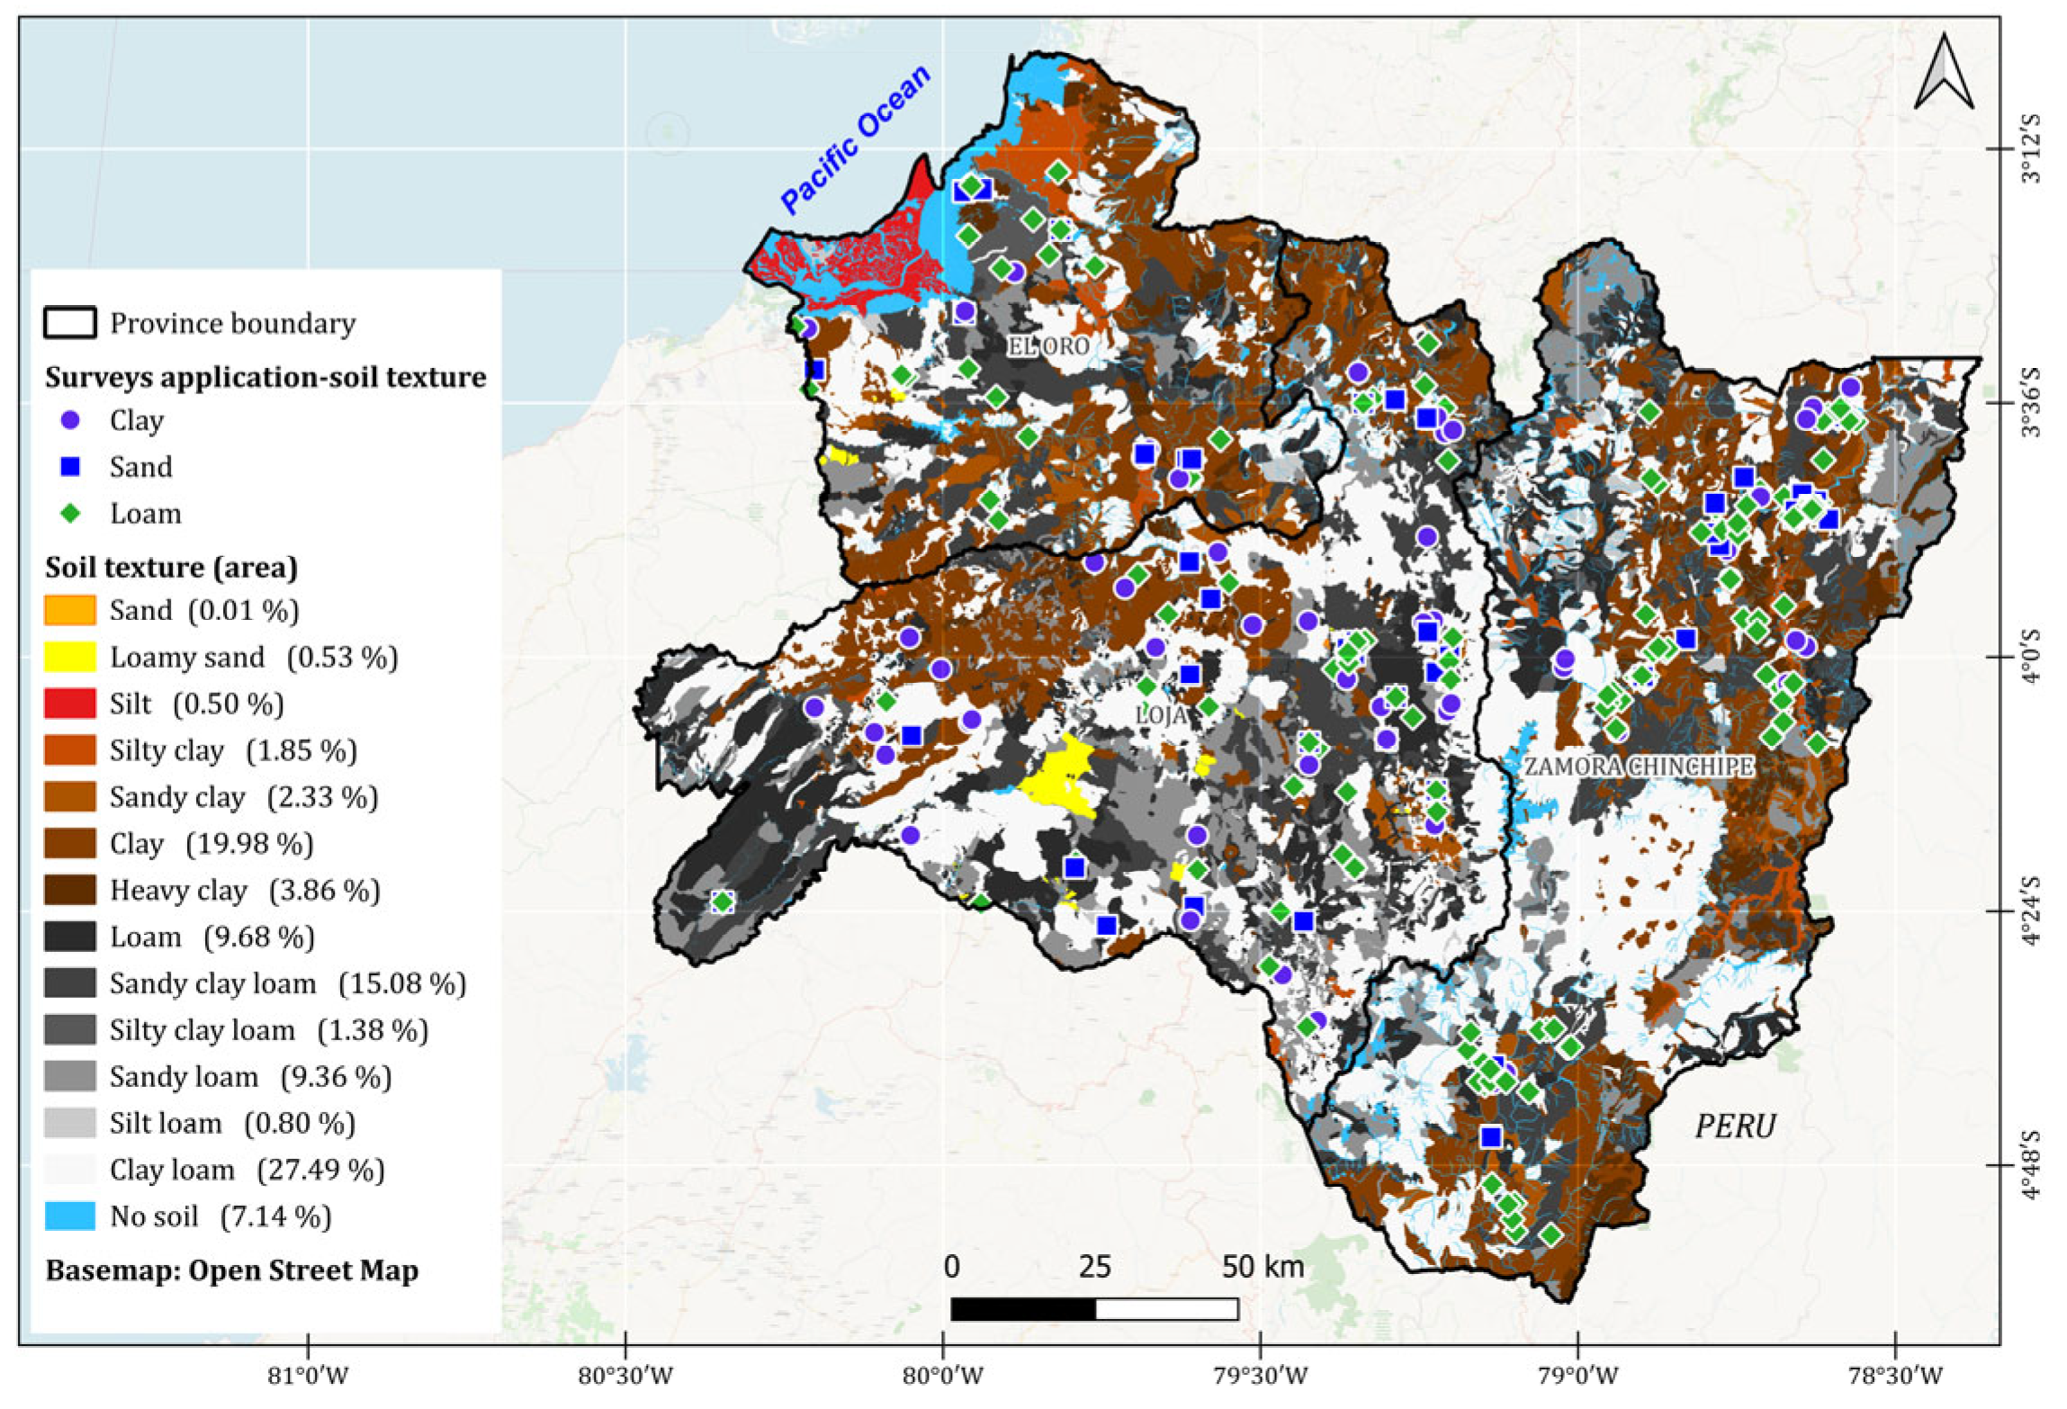
Task: Click the EL ORO province label
Action: [x=1047, y=346]
